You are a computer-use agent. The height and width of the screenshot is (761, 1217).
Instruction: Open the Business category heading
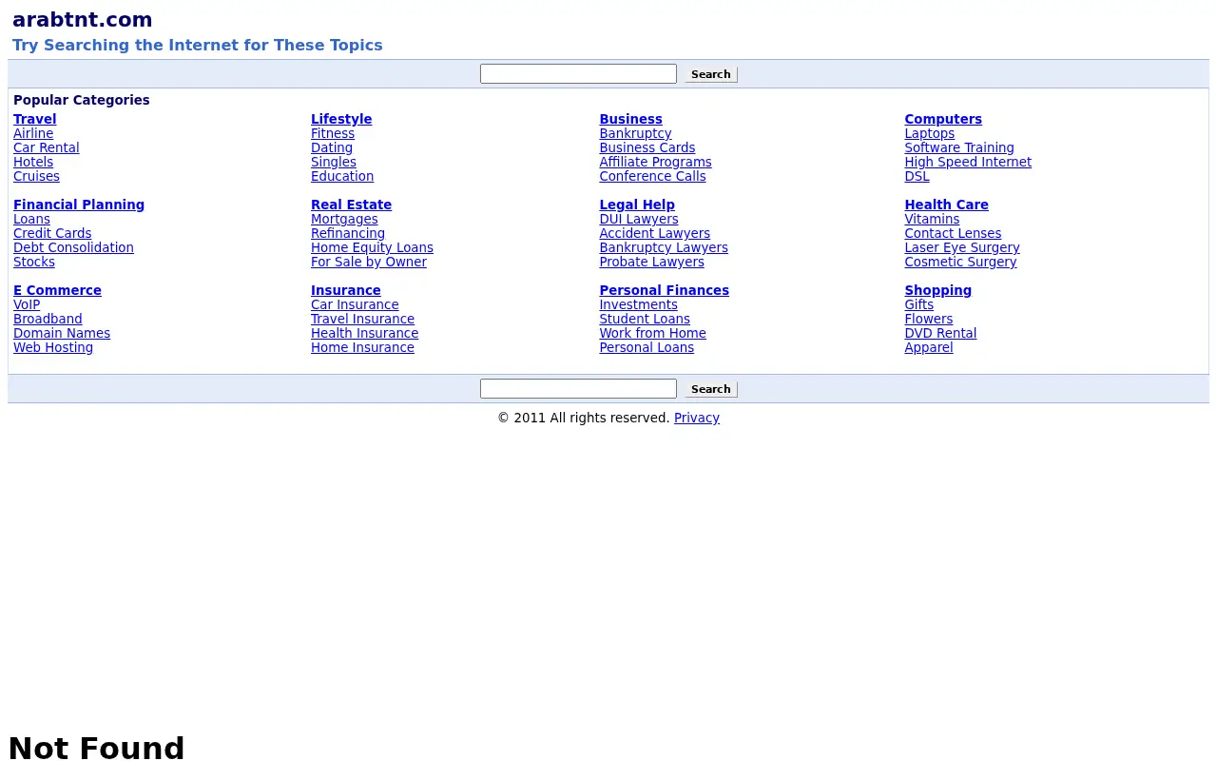click(x=631, y=119)
